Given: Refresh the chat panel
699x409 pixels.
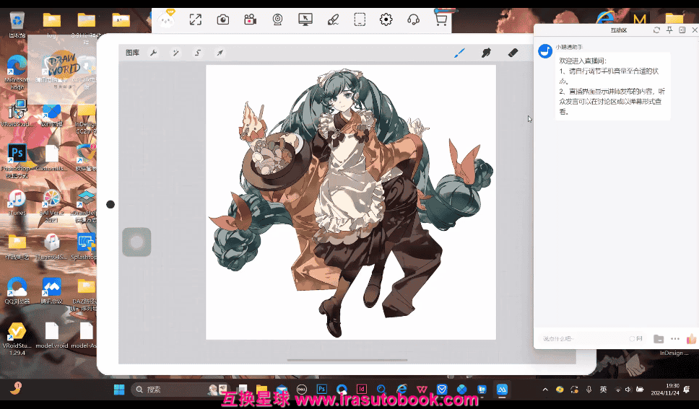Looking at the screenshot, I should click(x=656, y=30).
